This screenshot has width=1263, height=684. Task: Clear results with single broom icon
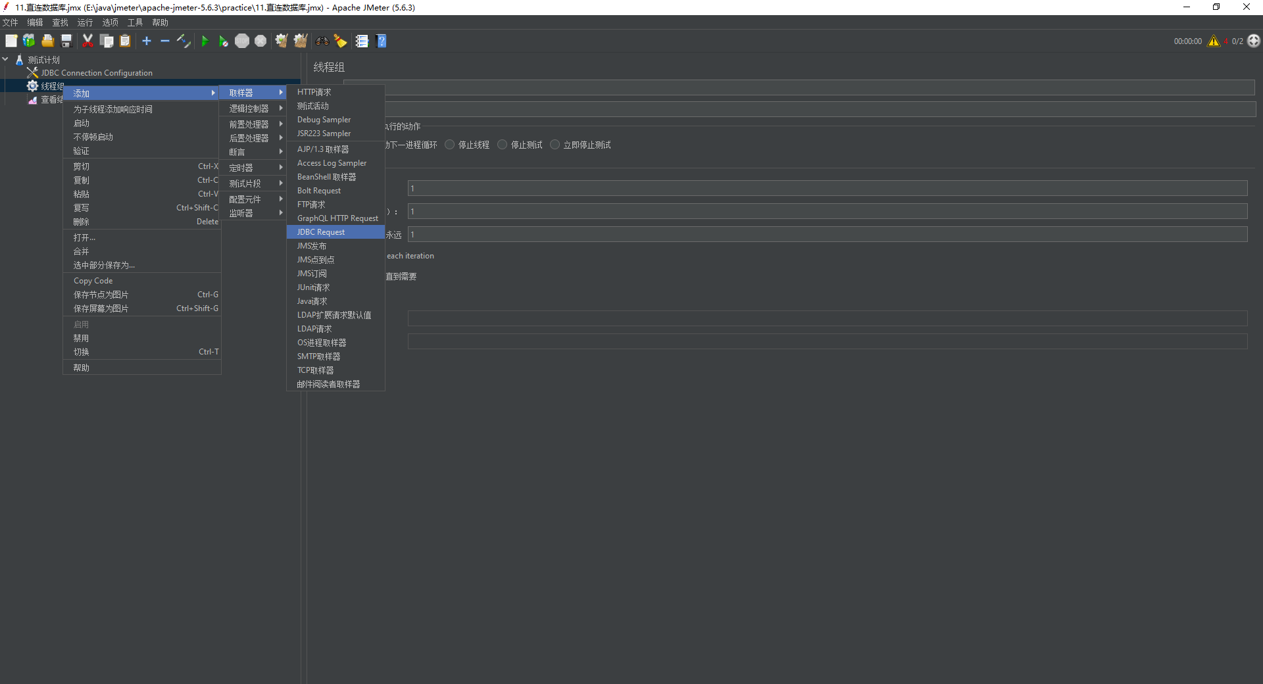(282, 41)
